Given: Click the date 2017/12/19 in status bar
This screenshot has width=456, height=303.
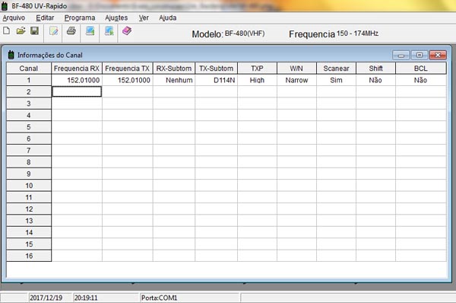Looking at the screenshot, I should [46, 298].
